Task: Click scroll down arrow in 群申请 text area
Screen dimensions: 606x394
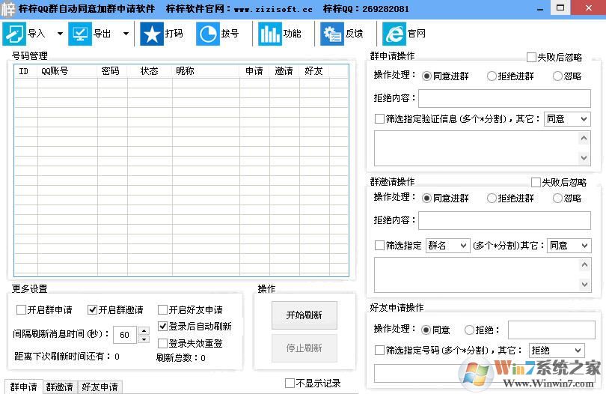Action: click(584, 157)
